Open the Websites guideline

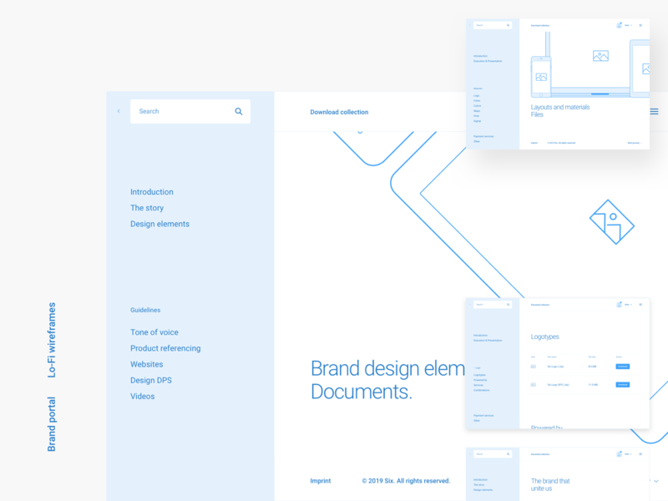[x=147, y=364]
